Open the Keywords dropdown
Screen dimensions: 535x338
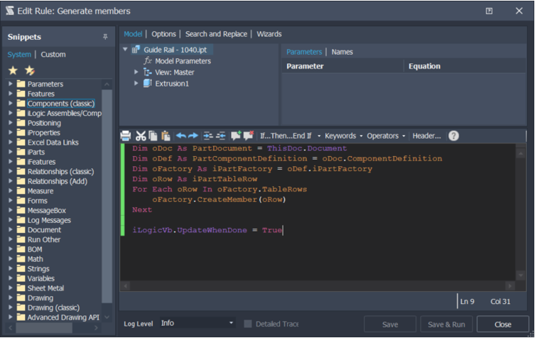click(344, 136)
